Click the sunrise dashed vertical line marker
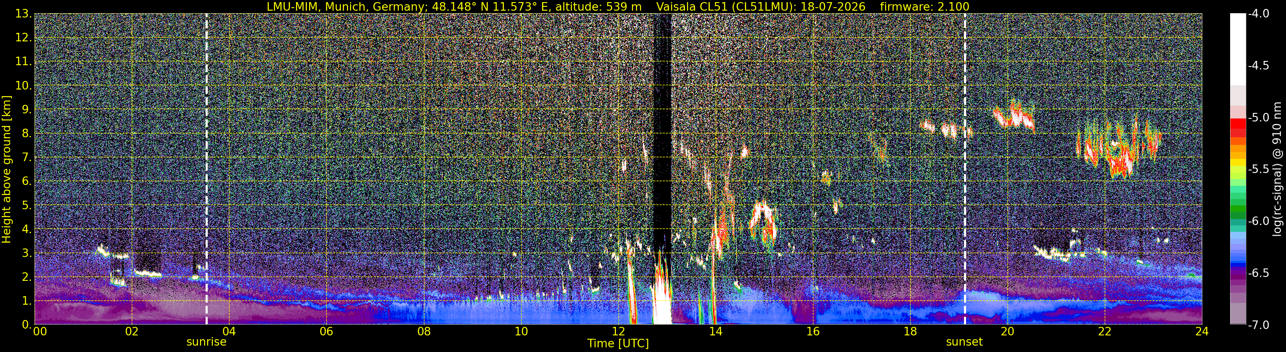The width and height of the screenshot is (1286, 352). pyautogui.click(x=207, y=169)
